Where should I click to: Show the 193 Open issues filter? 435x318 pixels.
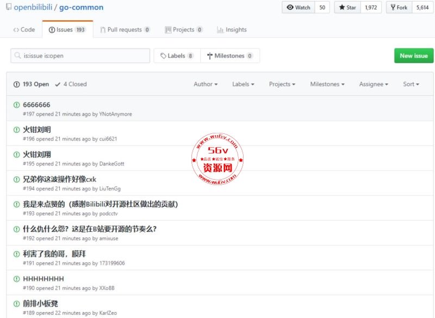click(32, 84)
